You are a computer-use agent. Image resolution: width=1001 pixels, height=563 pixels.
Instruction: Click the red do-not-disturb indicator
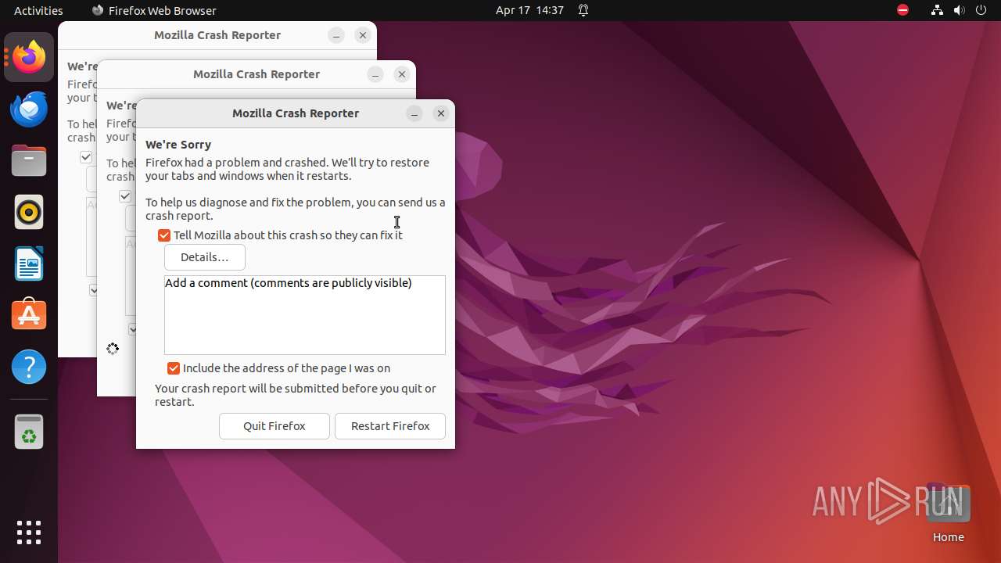(903, 10)
